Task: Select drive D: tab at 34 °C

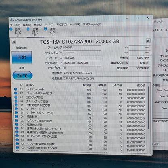Action: pyautogui.click(x=35, y=32)
